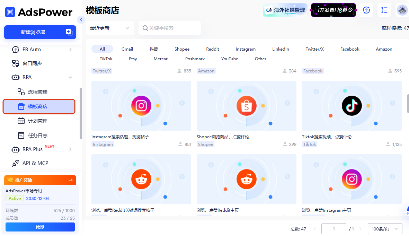Select the All category tab
409x236 pixels.
(102, 49)
